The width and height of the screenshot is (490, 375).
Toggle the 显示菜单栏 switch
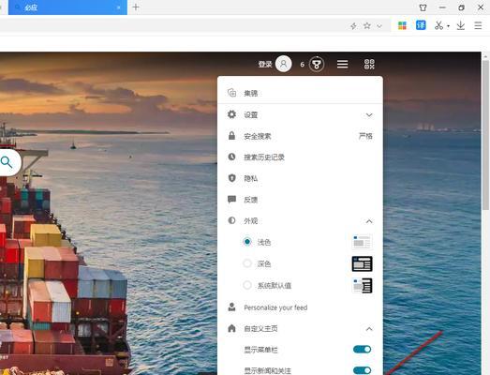click(363, 350)
